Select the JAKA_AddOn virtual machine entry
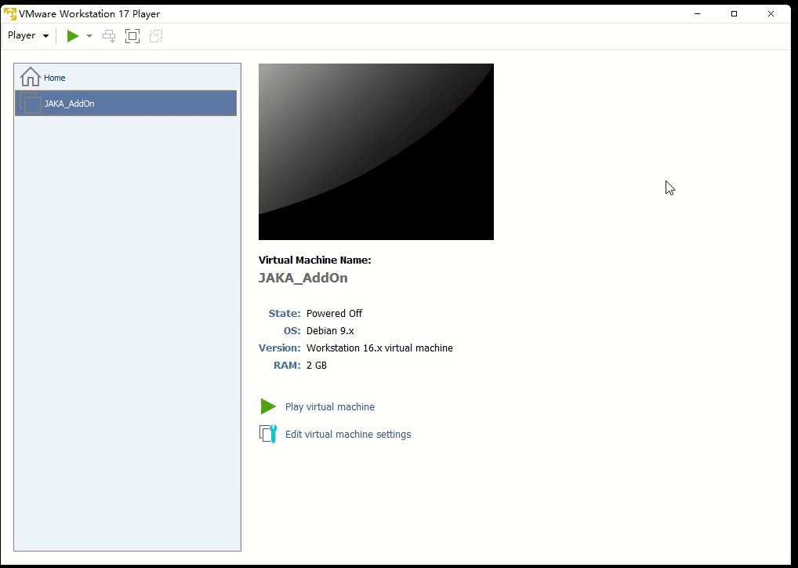798x568 pixels. (125, 104)
